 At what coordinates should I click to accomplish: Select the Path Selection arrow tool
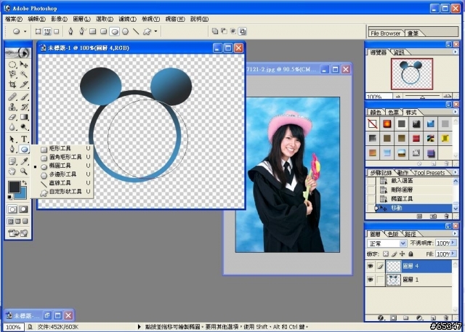(x=12, y=139)
